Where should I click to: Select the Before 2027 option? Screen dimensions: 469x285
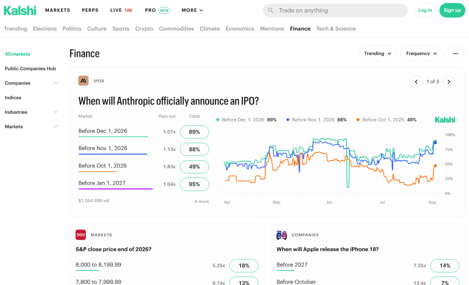292,265
